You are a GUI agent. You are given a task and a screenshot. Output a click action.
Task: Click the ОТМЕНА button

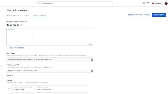147,15
